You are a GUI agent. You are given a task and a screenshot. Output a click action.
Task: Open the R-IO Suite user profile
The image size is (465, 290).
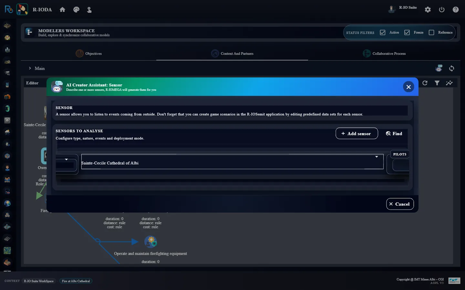point(403,9)
